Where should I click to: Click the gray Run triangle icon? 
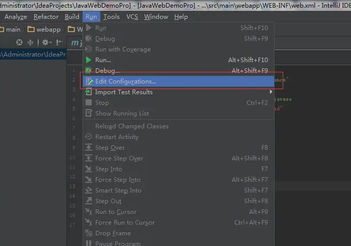(x=89, y=28)
